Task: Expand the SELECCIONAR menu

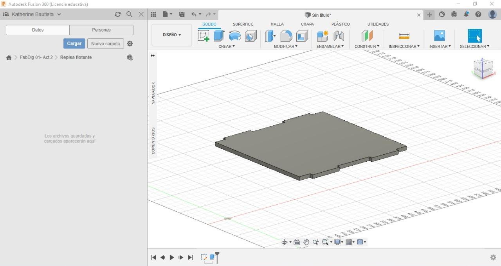Action: [474, 46]
